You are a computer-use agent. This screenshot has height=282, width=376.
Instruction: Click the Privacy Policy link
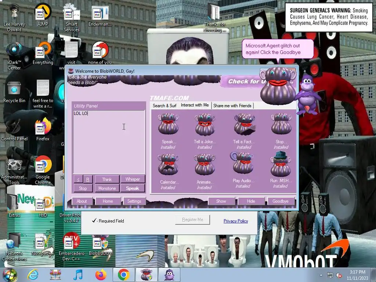click(x=236, y=221)
